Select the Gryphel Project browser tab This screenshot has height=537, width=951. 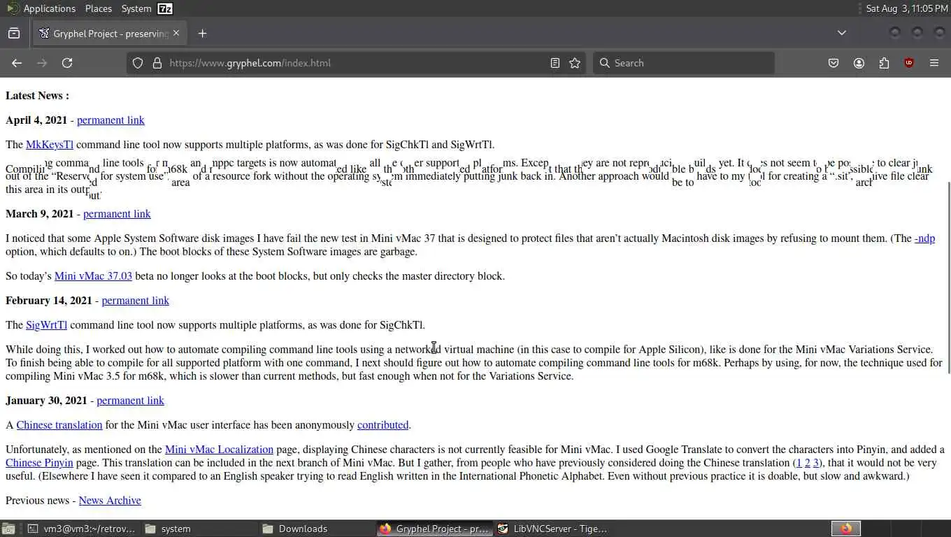(109, 33)
